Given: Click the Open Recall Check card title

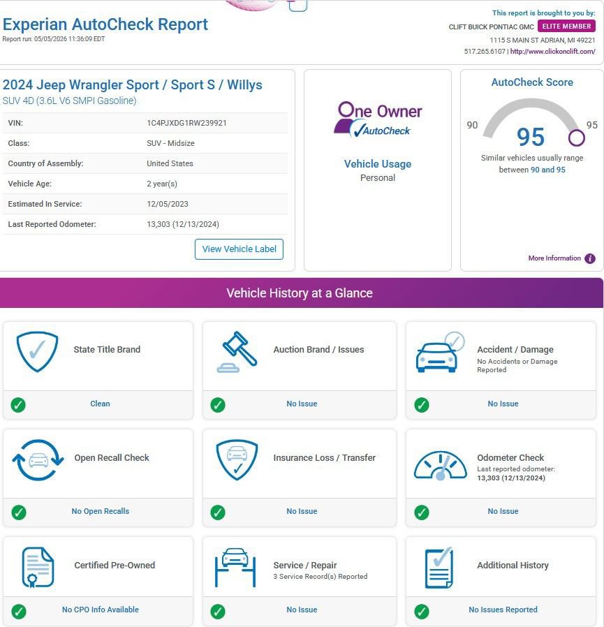Looking at the screenshot, I should tap(112, 458).
